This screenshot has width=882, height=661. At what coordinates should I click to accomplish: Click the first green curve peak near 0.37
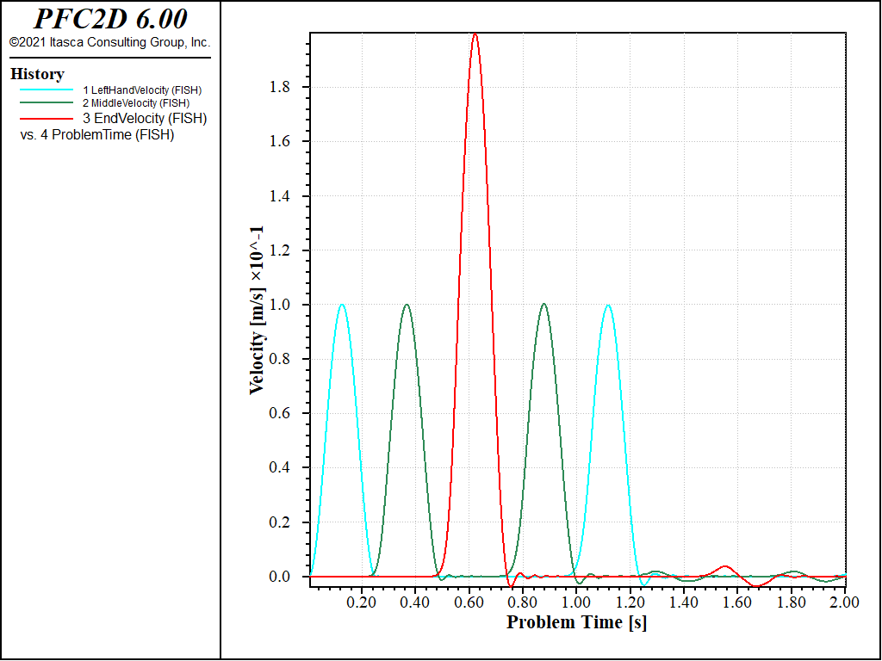pos(407,306)
